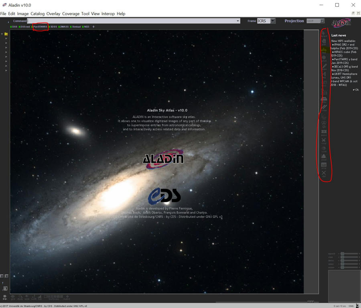Select the Draw pencil tool

(x=324, y=67)
